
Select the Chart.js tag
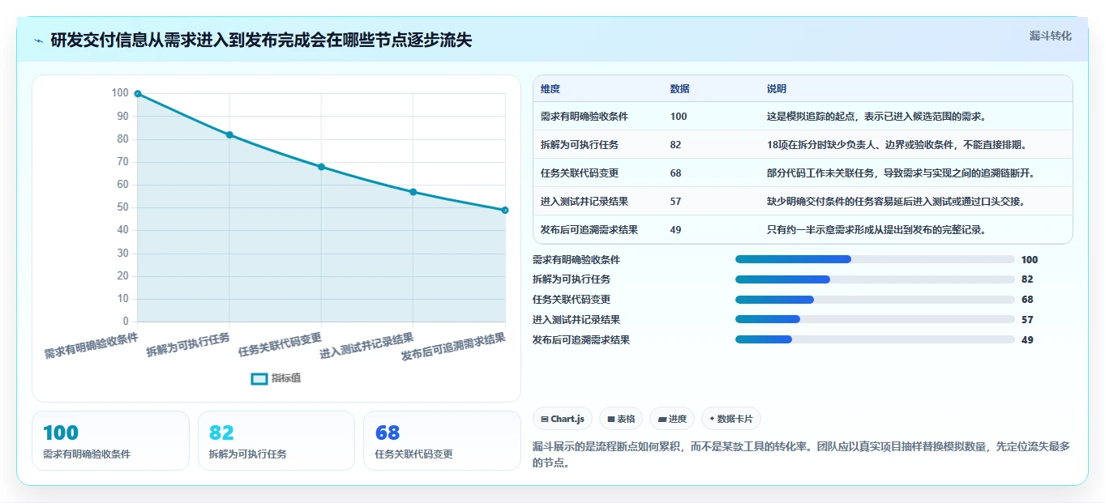pyautogui.click(x=562, y=419)
